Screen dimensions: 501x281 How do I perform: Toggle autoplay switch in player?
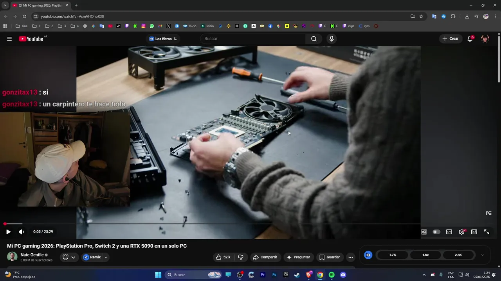click(x=436, y=232)
